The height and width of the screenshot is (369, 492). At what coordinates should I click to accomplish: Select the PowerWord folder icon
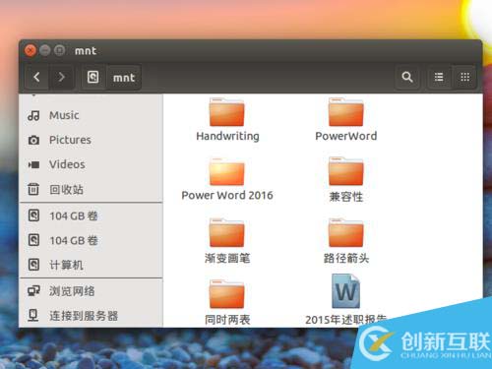tap(345, 112)
